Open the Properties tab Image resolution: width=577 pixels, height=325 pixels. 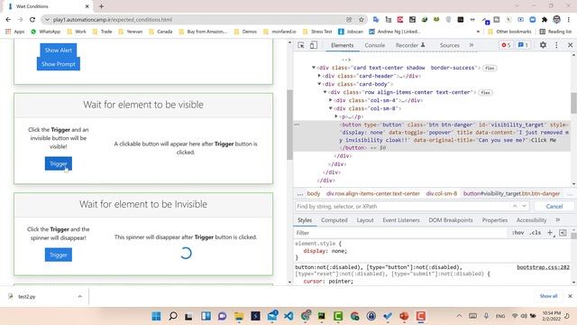tap(495, 220)
